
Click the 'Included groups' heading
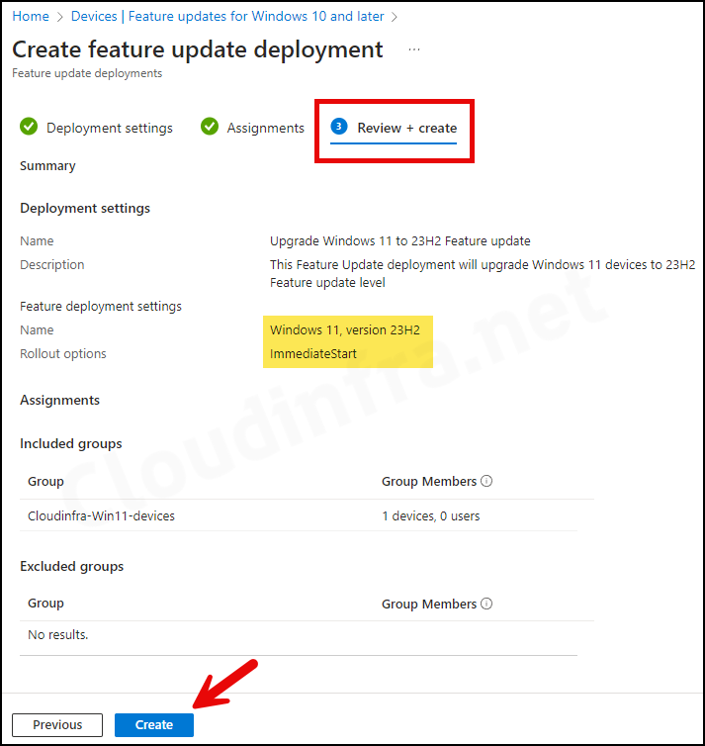click(x=71, y=443)
